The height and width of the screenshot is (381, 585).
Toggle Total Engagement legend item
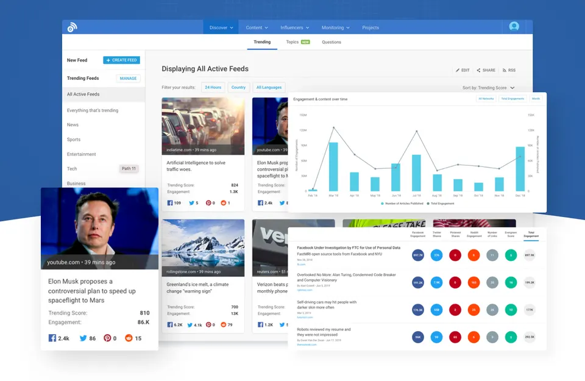[x=441, y=204]
